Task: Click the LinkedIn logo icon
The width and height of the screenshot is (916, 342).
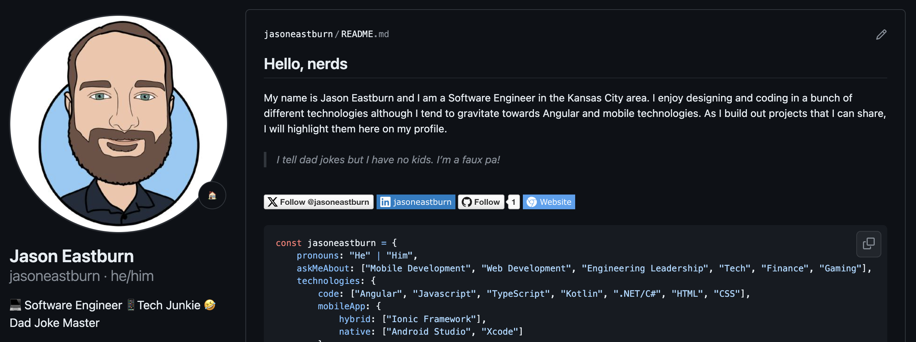Action: coord(385,202)
